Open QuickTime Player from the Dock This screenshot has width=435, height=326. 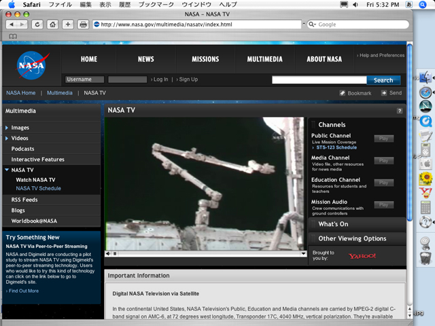pyautogui.click(x=425, y=121)
